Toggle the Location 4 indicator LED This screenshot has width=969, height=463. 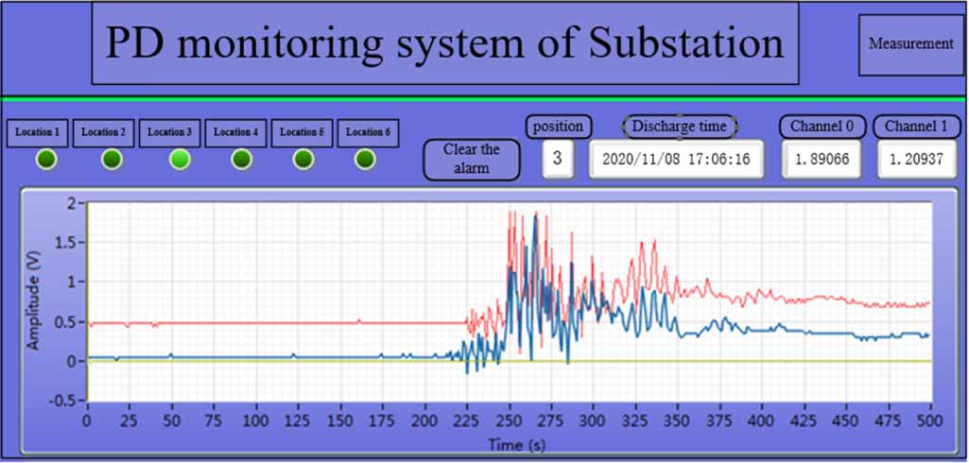pyautogui.click(x=241, y=160)
